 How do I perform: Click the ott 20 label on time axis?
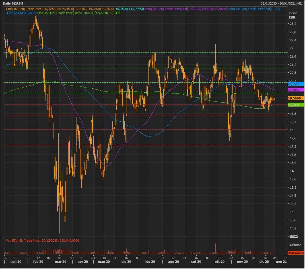click(x=219, y=262)
